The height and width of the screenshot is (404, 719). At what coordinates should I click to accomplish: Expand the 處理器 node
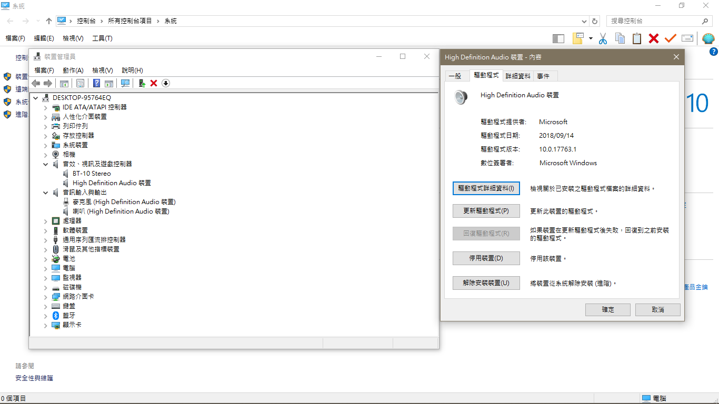46,221
